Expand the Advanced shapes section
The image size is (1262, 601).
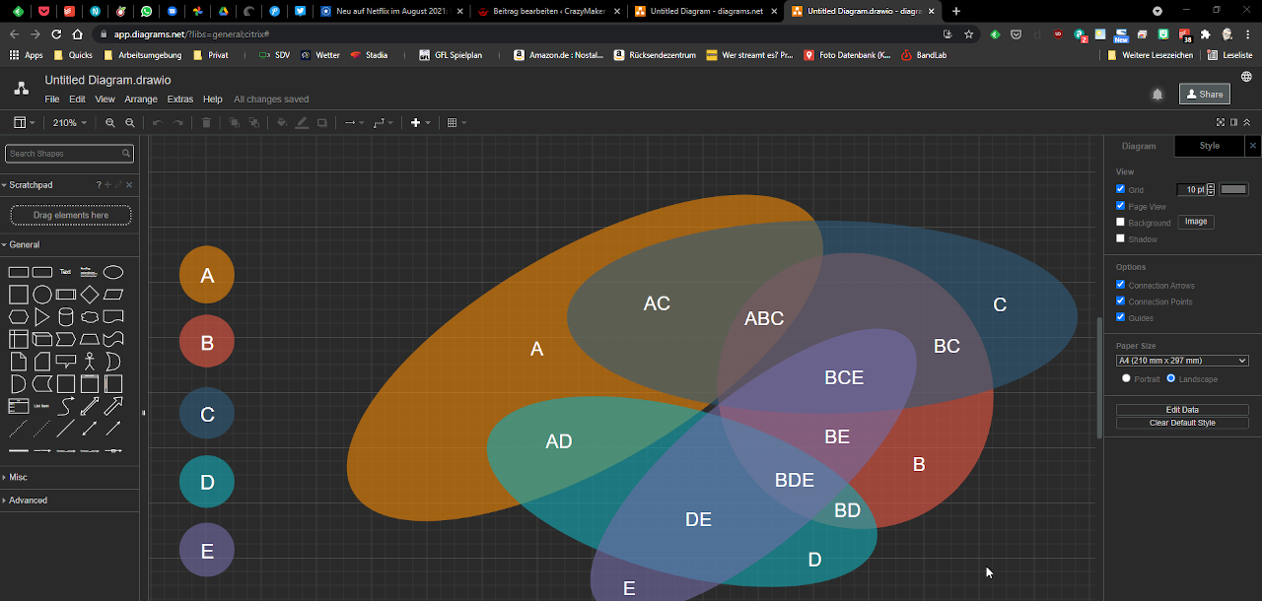click(25, 501)
